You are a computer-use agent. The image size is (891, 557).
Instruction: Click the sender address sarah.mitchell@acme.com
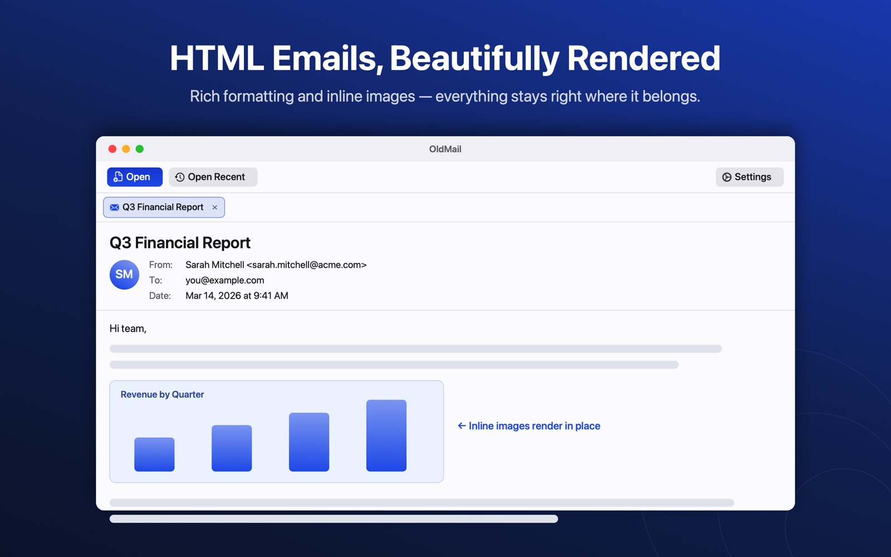pyautogui.click(x=306, y=265)
